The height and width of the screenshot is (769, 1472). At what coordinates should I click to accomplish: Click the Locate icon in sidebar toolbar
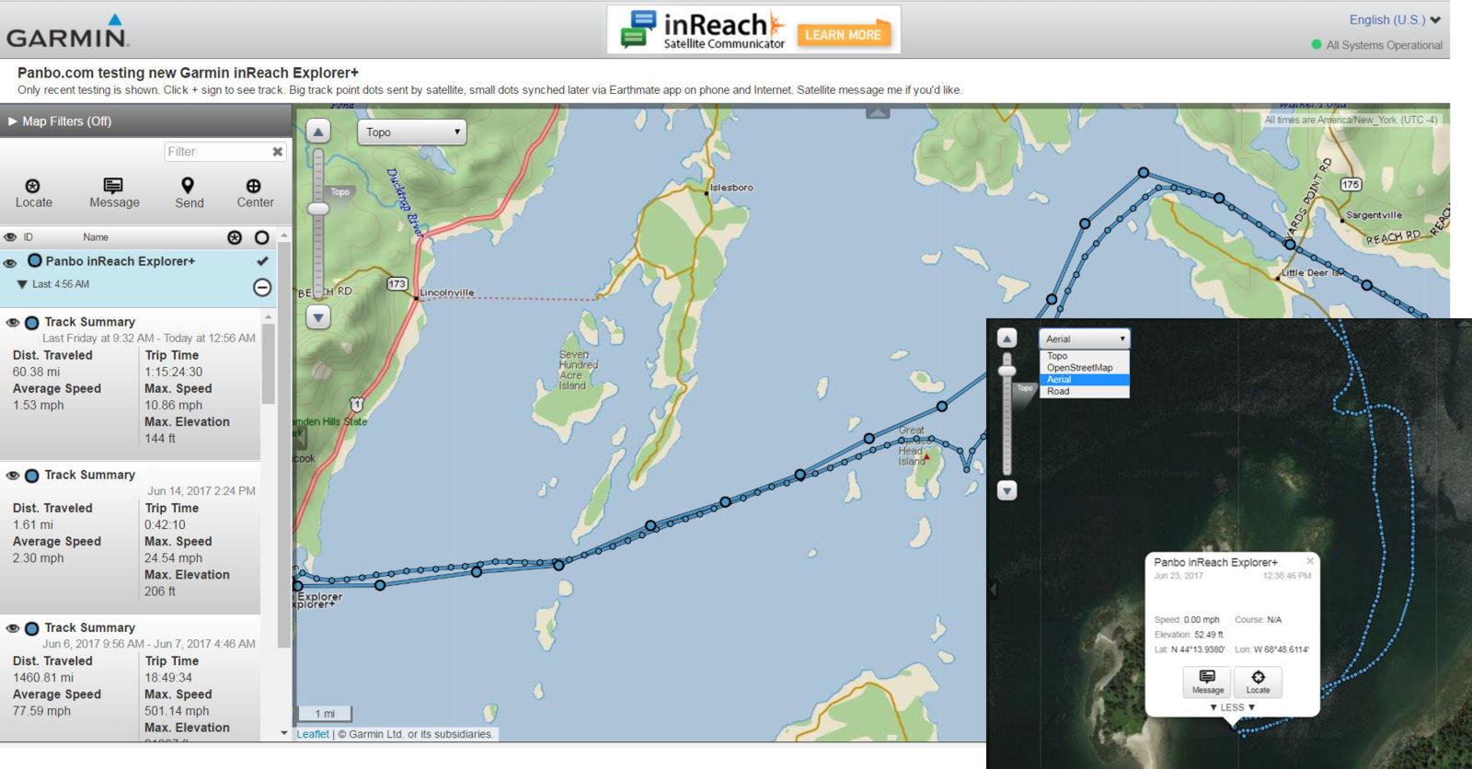pyautogui.click(x=33, y=186)
